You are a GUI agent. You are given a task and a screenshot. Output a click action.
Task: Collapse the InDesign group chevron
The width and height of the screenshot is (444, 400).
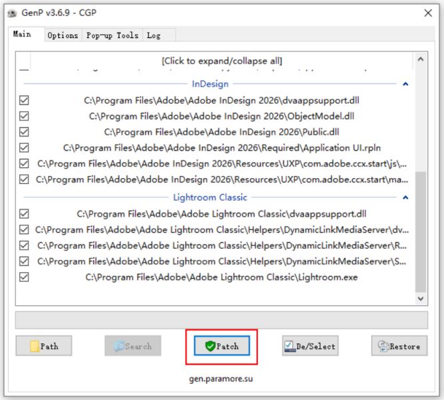coord(405,84)
